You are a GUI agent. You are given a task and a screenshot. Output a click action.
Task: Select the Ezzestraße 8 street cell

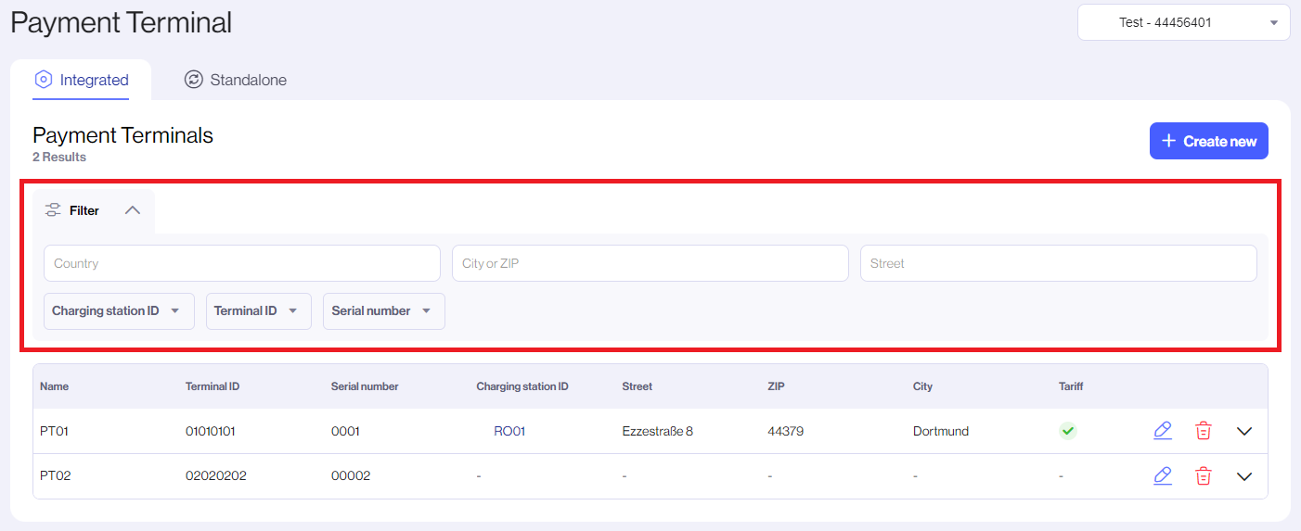pos(658,431)
